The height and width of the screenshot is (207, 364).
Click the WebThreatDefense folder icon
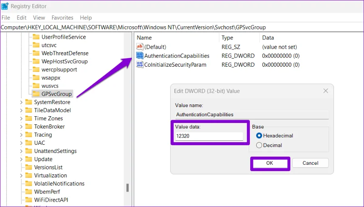tap(36, 53)
